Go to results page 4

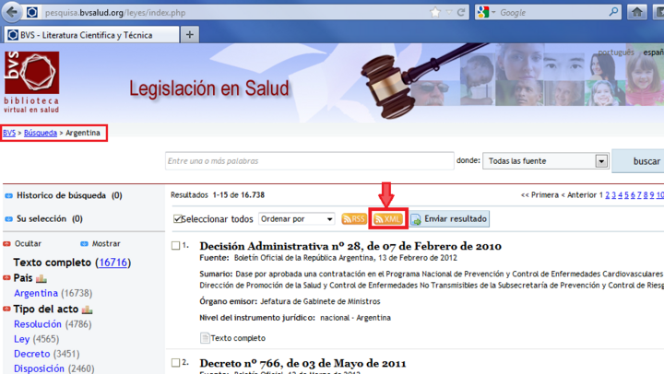(x=620, y=195)
